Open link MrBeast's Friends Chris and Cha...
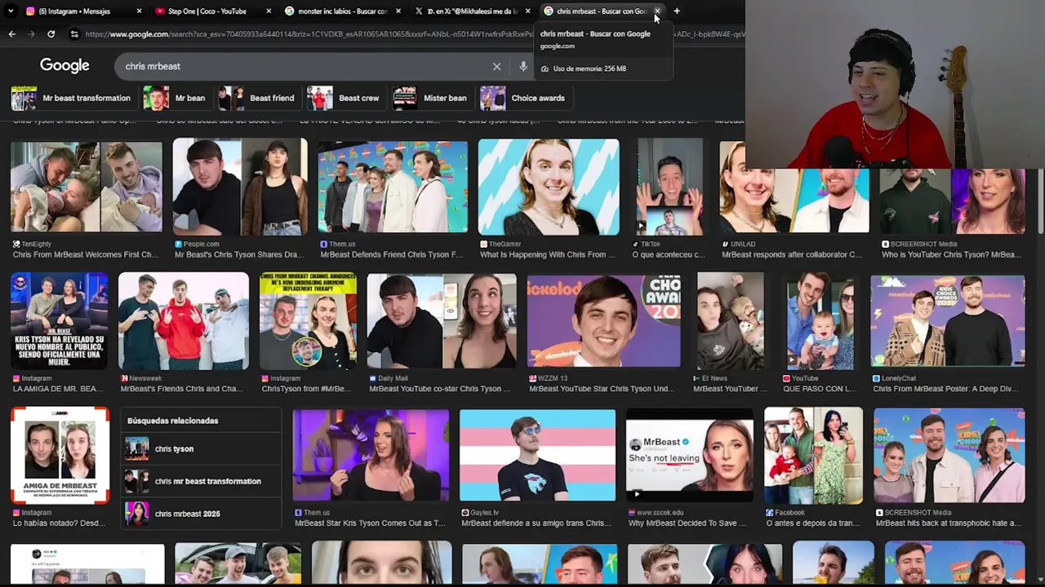The image size is (1045, 587). click(181, 389)
